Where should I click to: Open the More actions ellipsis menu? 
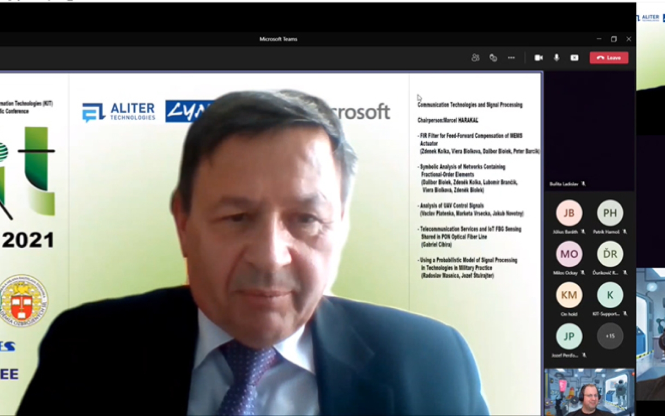click(x=511, y=58)
